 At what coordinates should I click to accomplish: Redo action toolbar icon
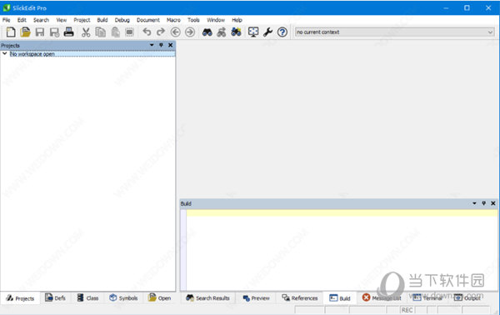[161, 32]
